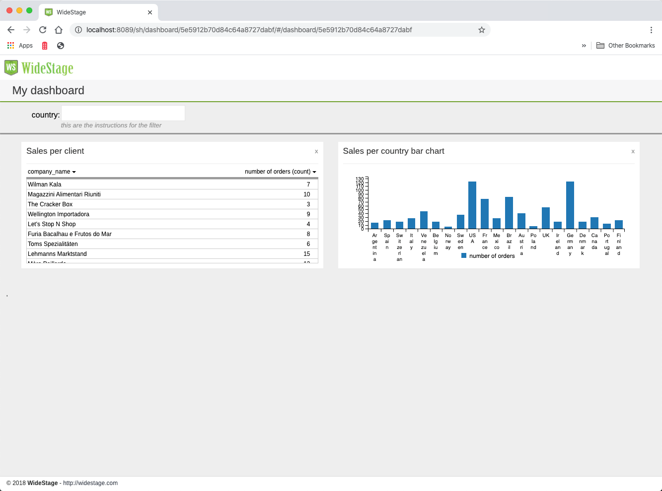
Task: Click the Austria bar in chart
Action: (x=521, y=221)
